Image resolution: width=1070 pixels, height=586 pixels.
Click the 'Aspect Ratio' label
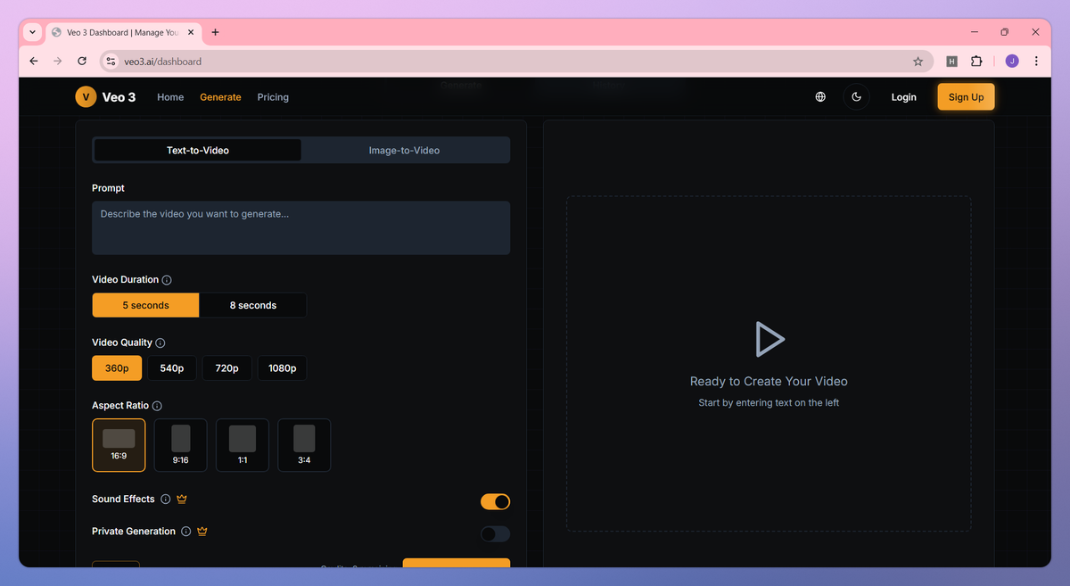coord(120,406)
